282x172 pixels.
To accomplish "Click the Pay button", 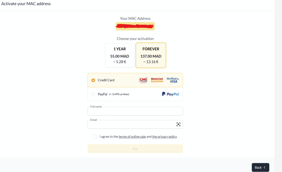I will coord(135,149).
